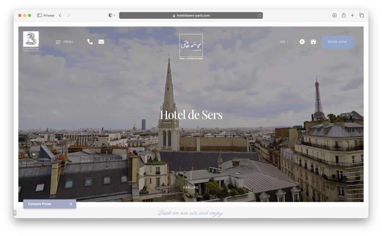Click the privacy report shield icon
Screen dimensions: 382x236
tap(110, 15)
